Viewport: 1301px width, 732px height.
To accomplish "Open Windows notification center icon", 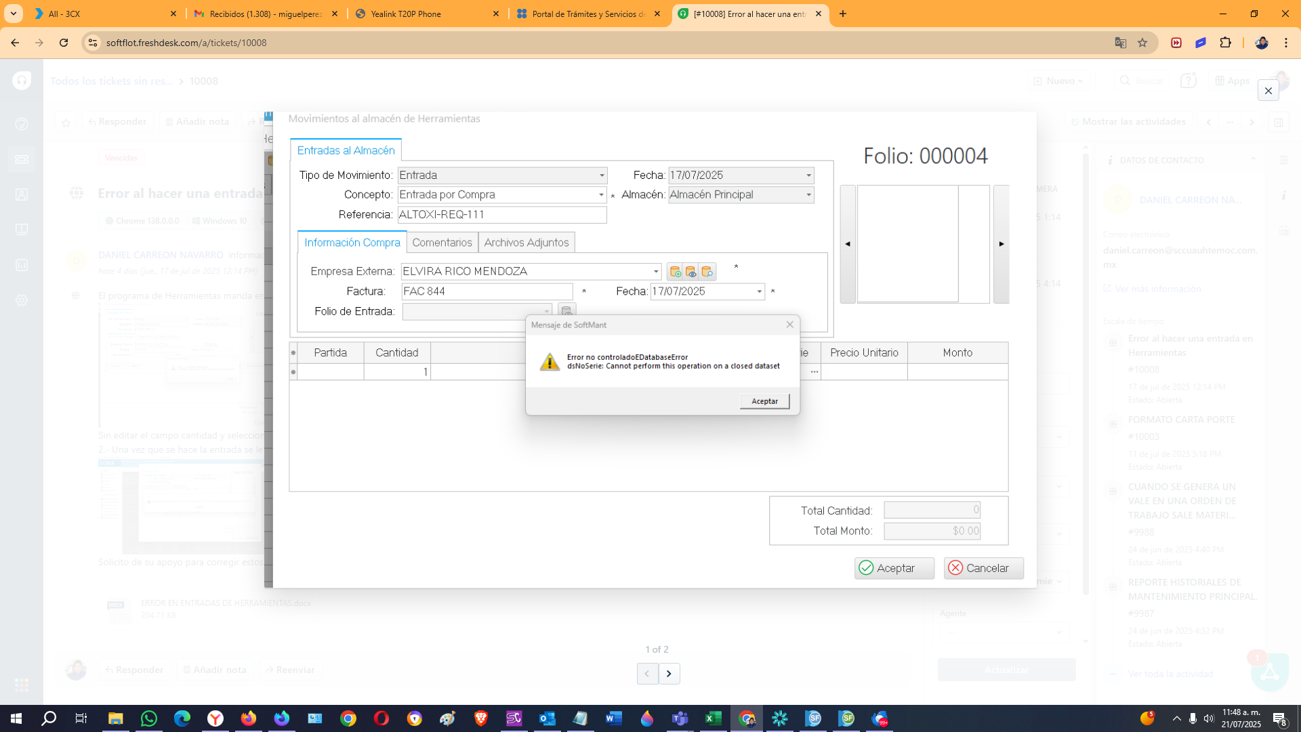I will point(1279,718).
